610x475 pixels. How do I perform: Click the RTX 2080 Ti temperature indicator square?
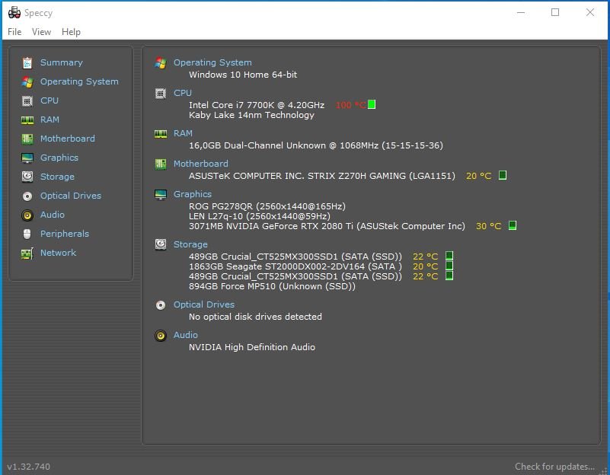[513, 225]
